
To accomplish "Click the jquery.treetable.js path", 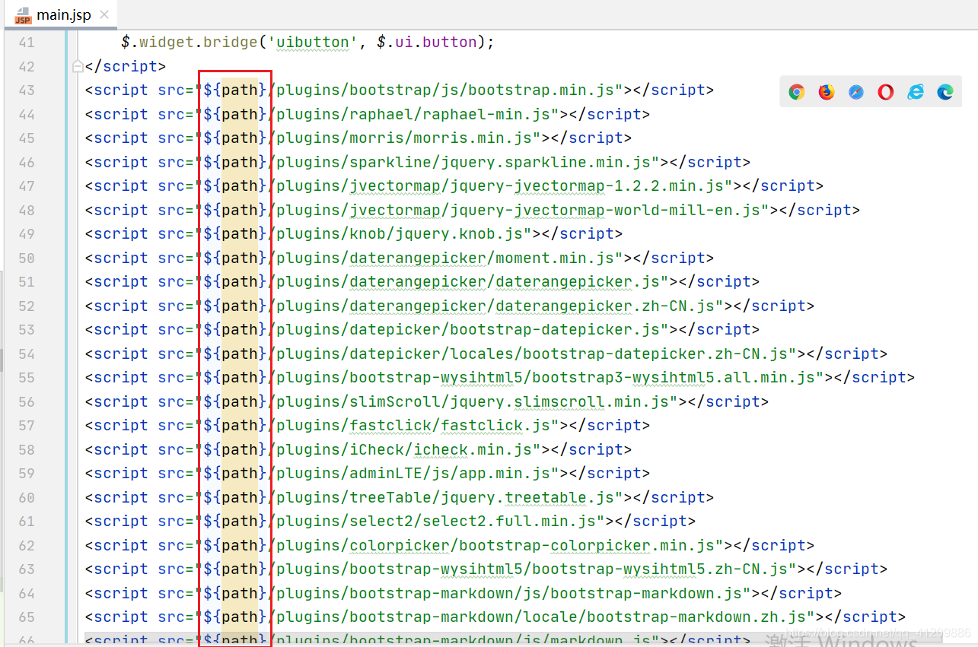I will (444, 497).
